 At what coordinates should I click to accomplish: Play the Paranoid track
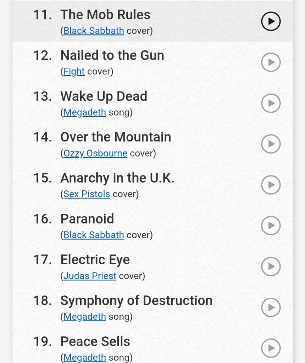(271, 225)
